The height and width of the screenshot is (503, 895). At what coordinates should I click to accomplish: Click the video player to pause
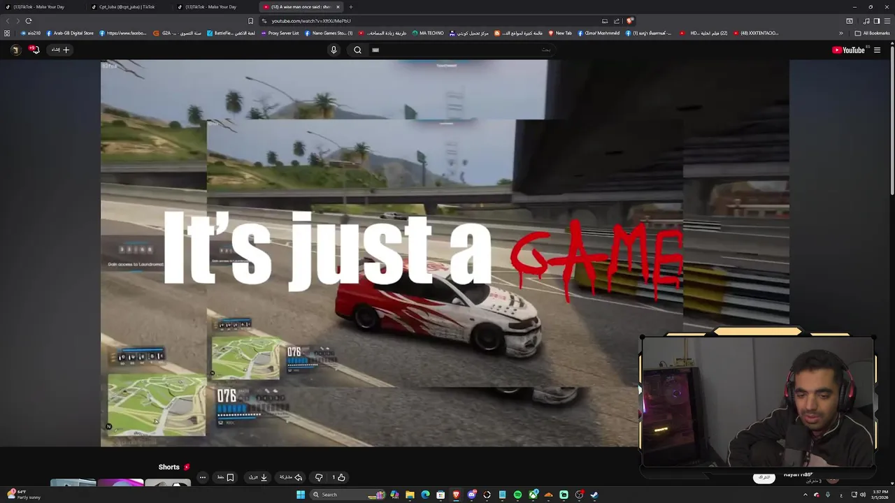coord(445,253)
